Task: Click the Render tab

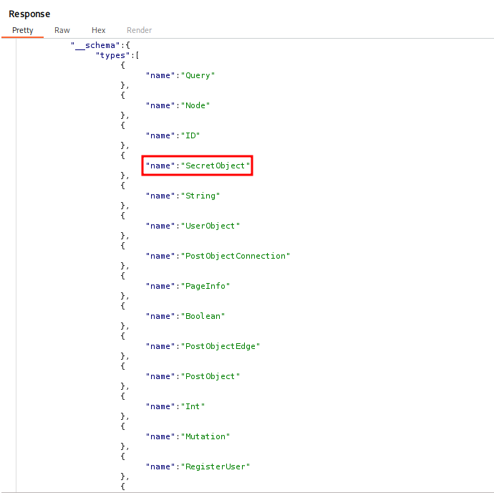Action: (x=139, y=30)
